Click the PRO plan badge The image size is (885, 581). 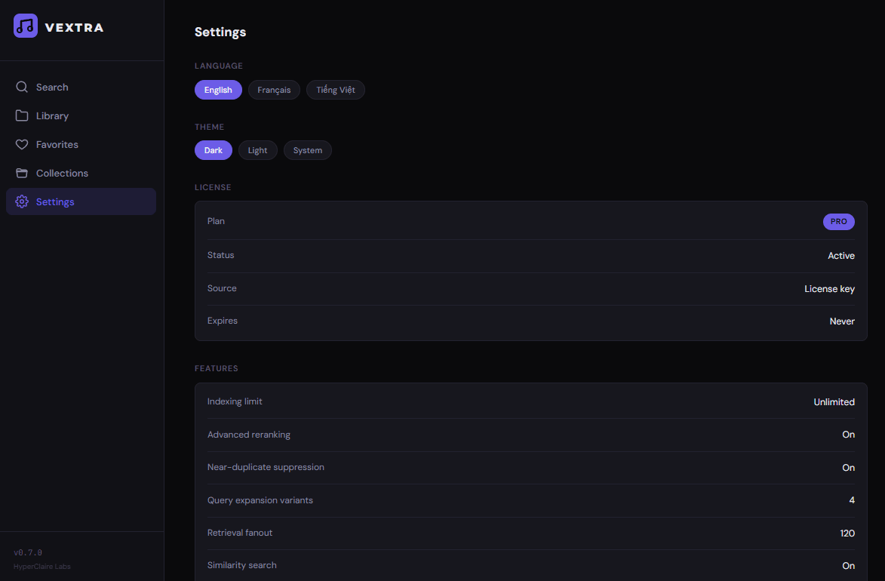[x=838, y=221]
